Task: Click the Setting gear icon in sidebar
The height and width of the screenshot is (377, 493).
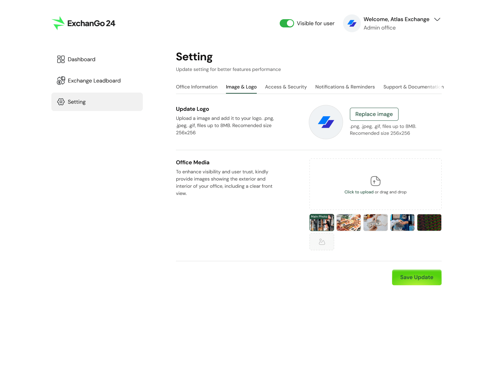Action: [x=61, y=102]
